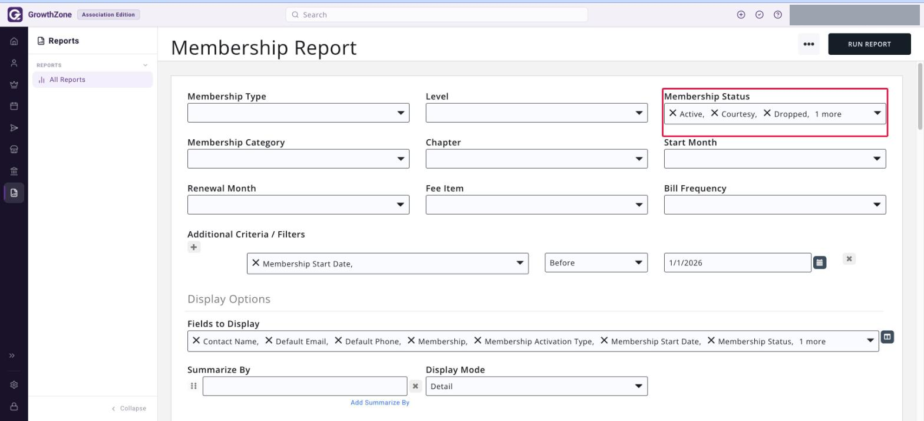Open Settings gear icon in sidebar

[x=14, y=385]
